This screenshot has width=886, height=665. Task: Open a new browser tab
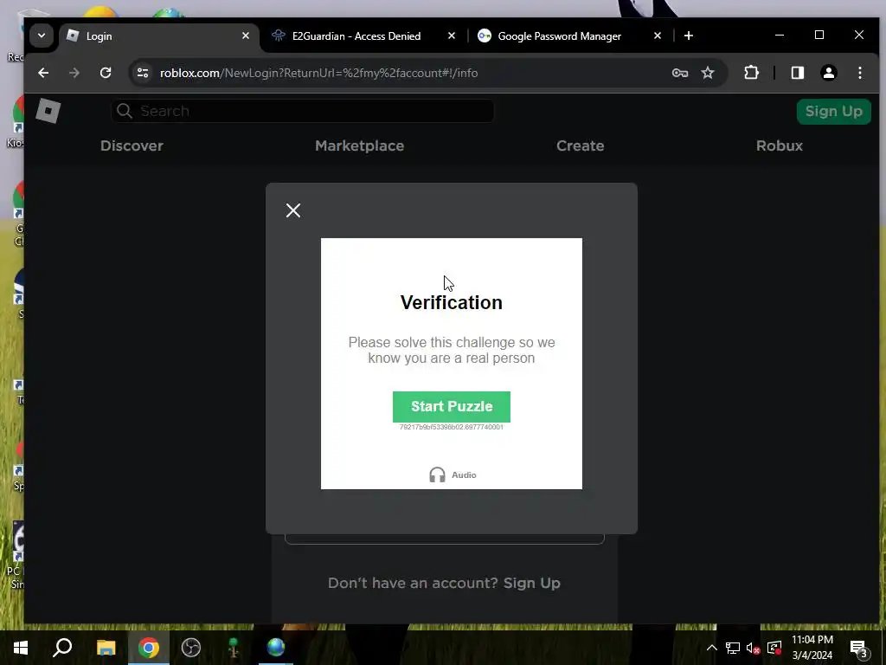688,36
